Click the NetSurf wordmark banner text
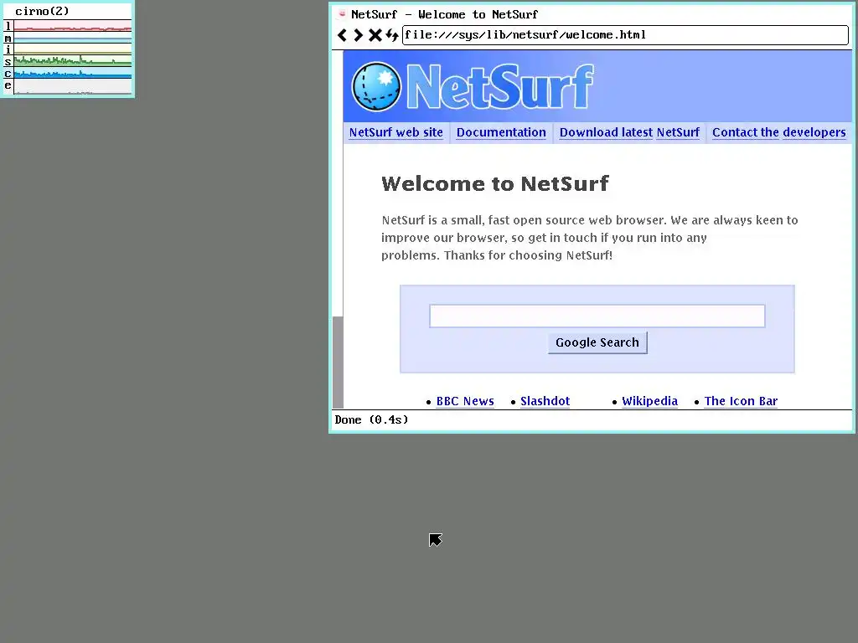 [500, 86]
